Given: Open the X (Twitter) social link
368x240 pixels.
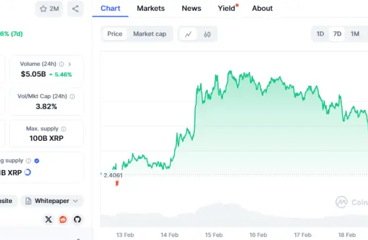Looking at the screenshot, I should (48, 219).
